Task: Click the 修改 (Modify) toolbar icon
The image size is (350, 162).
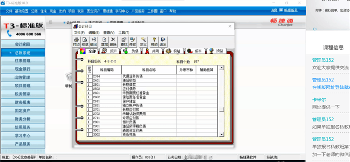Action: (x=133, y=42)
